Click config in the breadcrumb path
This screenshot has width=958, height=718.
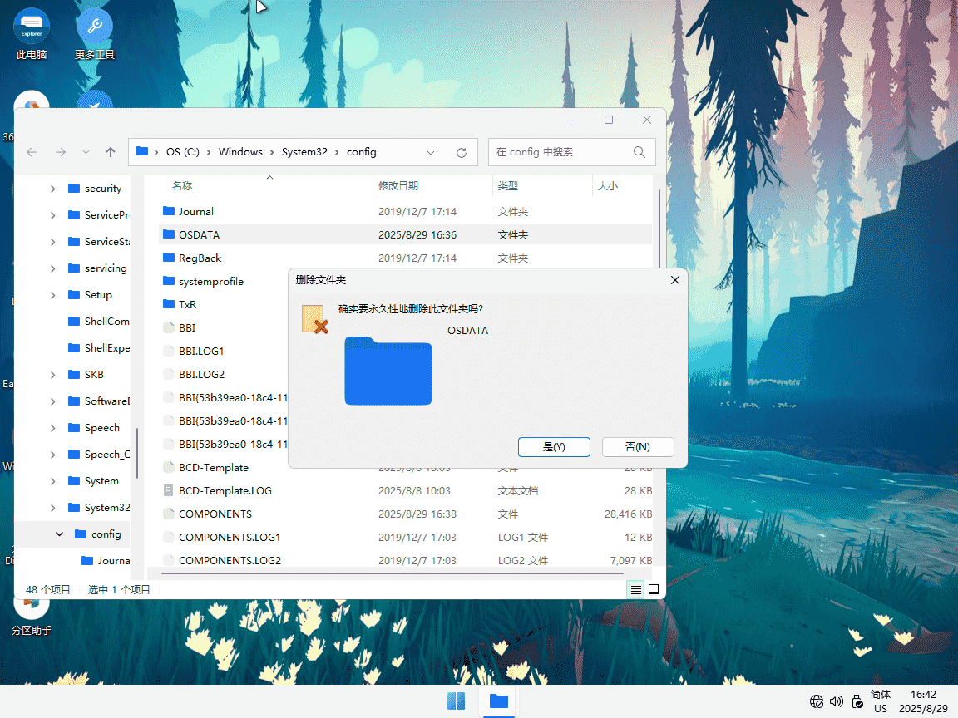361,152
